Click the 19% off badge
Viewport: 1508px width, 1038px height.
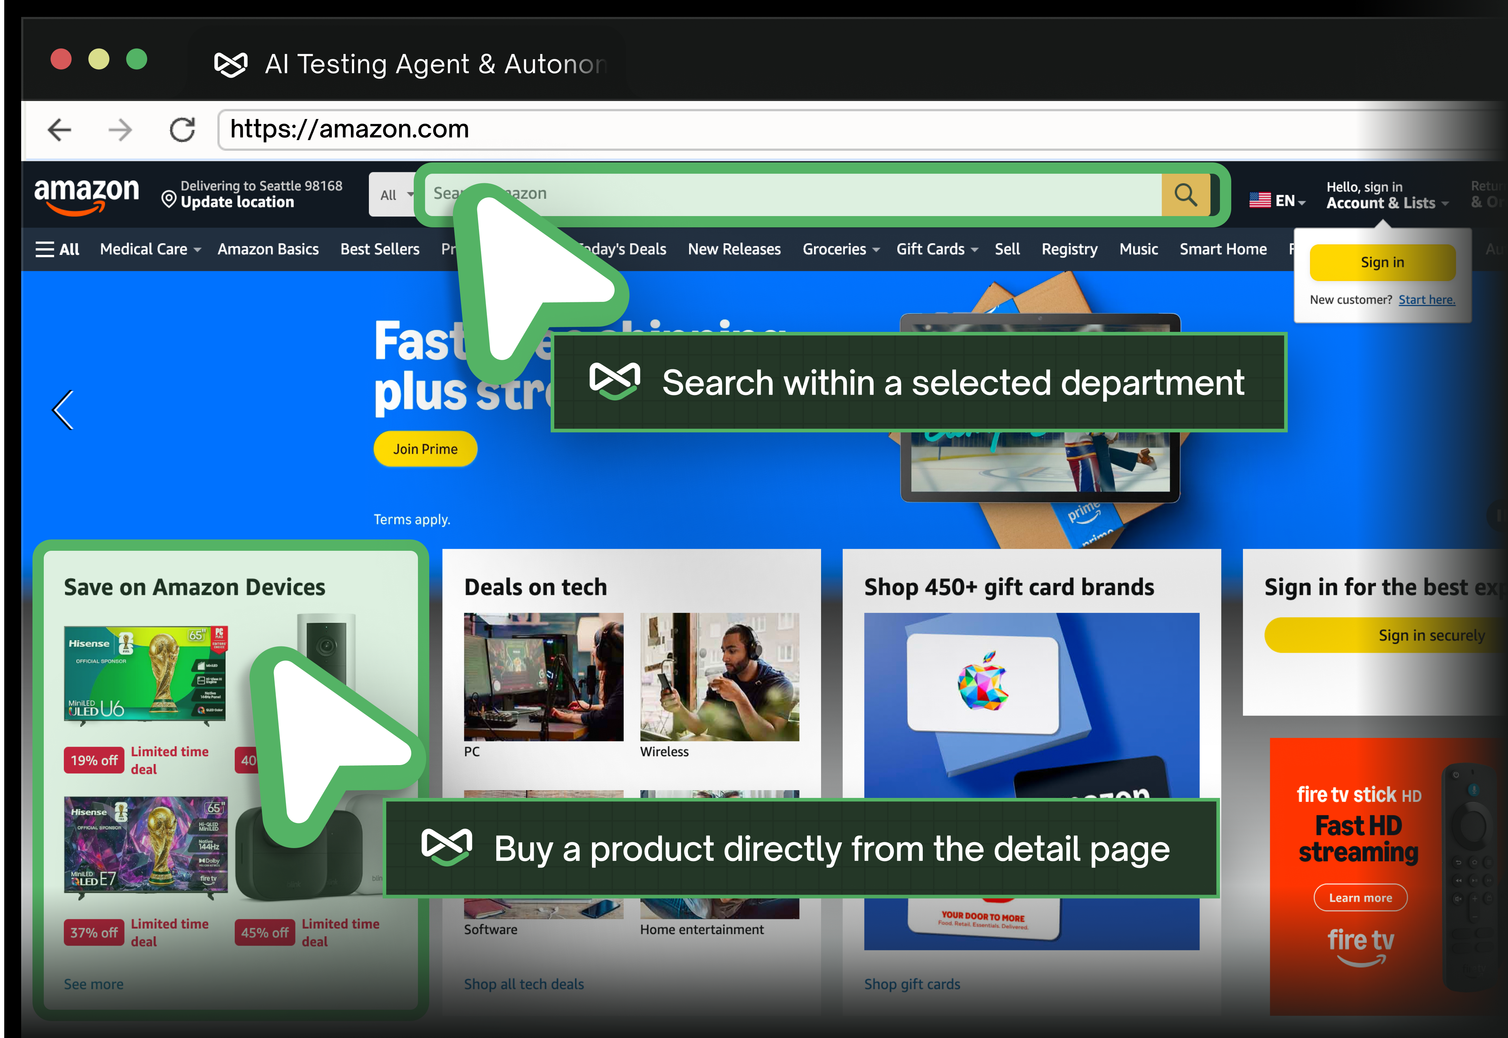[x=94, y=760]
